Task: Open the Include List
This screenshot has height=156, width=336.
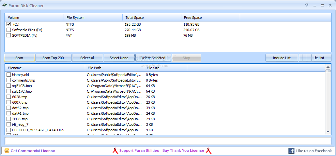Action: coord(282,58)
